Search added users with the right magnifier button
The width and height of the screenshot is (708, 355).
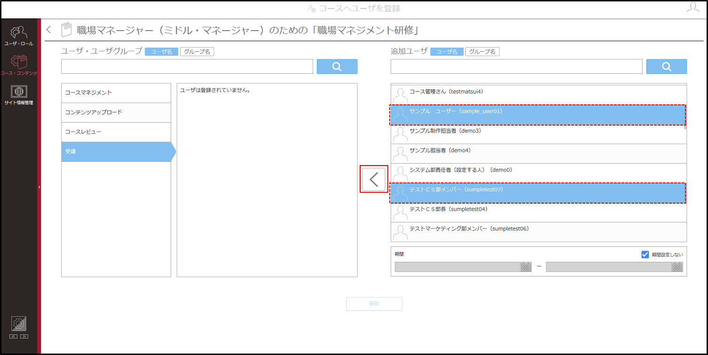click(667, 66)
